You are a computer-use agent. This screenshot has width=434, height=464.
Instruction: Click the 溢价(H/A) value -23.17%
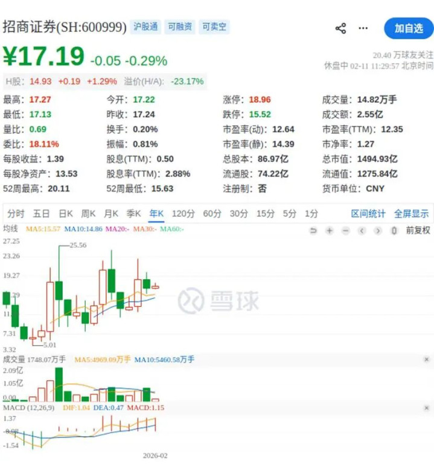click(x=188, y=82)
